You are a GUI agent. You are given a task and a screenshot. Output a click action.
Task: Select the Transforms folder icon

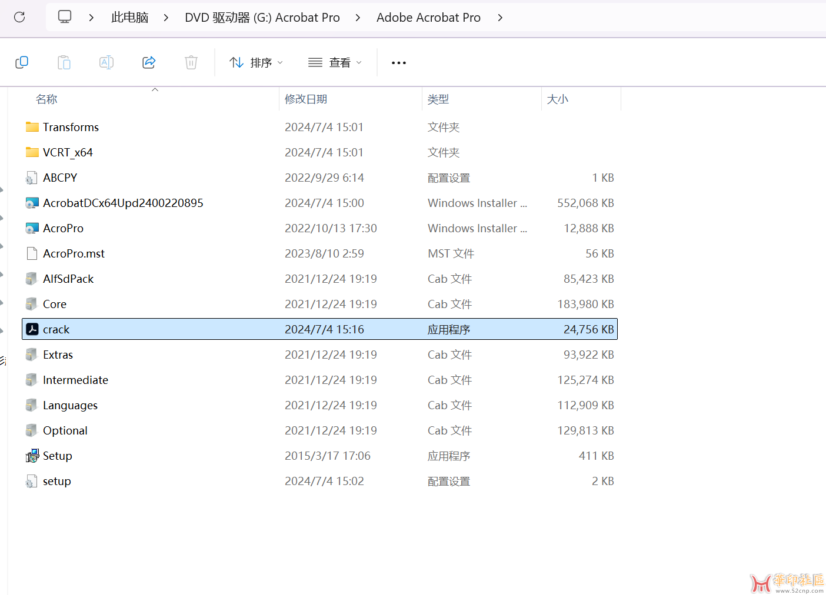(32, 127)
